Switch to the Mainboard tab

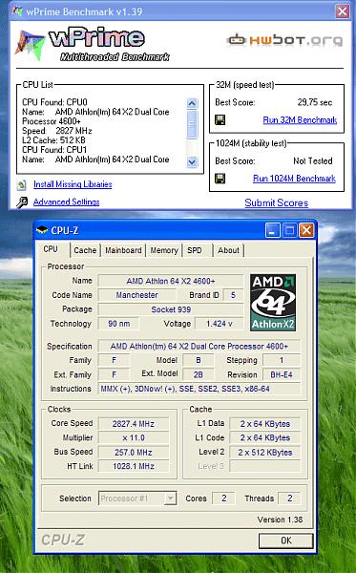123,250
